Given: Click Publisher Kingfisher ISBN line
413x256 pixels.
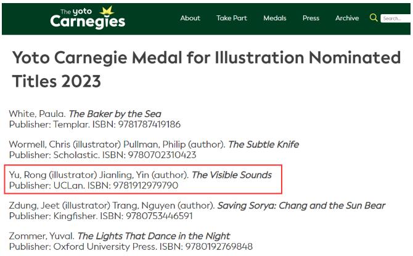Looking at the screenshot, I should [109, 215].
